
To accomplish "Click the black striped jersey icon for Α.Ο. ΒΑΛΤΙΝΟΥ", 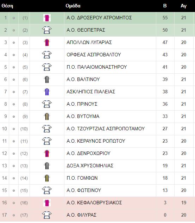I will [x=47, y=80].
